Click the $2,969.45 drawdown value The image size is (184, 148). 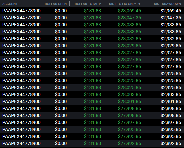(x=171, y=11)
